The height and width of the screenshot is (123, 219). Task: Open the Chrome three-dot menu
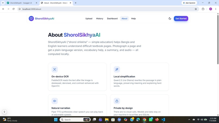(216, 9)
